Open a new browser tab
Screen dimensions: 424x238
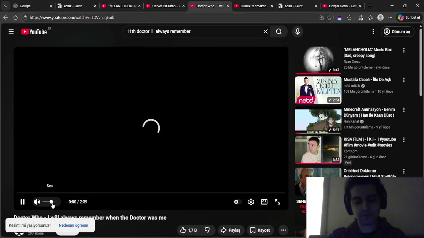pos(370,6)
